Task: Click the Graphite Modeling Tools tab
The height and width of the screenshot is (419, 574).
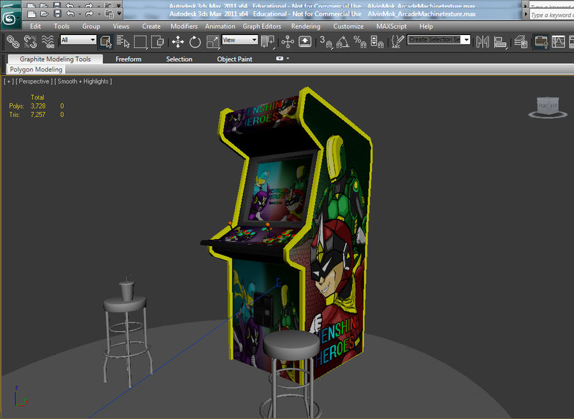Action: tap(54, 58)
